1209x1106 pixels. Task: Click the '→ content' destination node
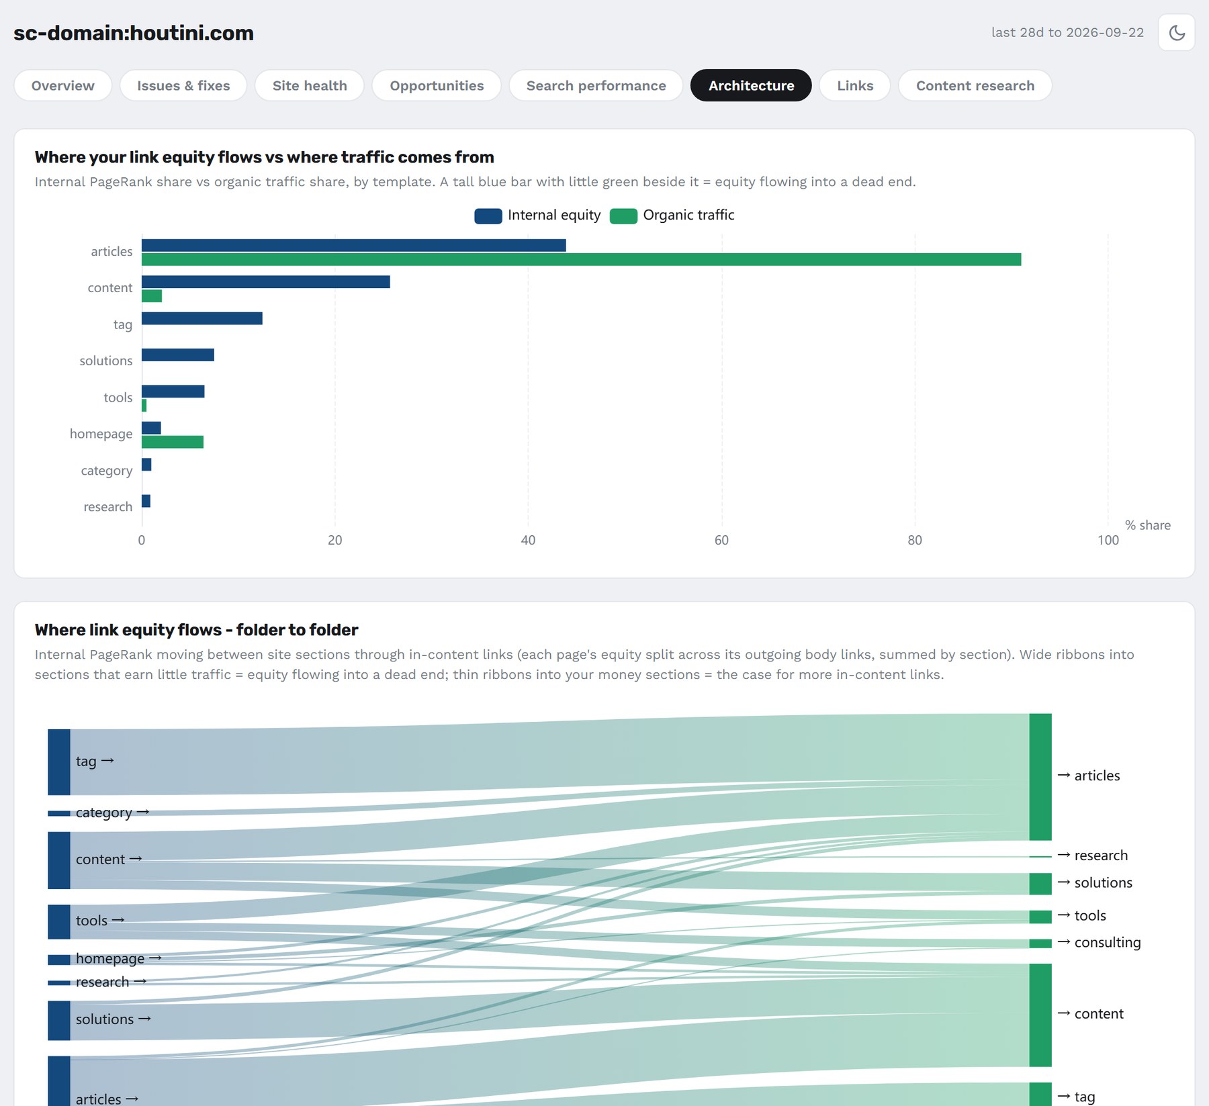tap(1040, 1015)
